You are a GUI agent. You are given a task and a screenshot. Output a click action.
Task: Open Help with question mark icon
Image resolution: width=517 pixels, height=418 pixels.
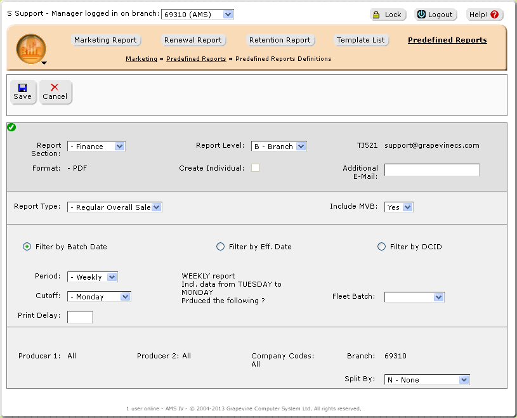pyautogui.click(x=485, y=15)
